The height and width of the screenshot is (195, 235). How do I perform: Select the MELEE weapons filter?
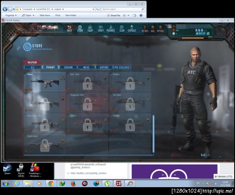[x=86, y=67]
